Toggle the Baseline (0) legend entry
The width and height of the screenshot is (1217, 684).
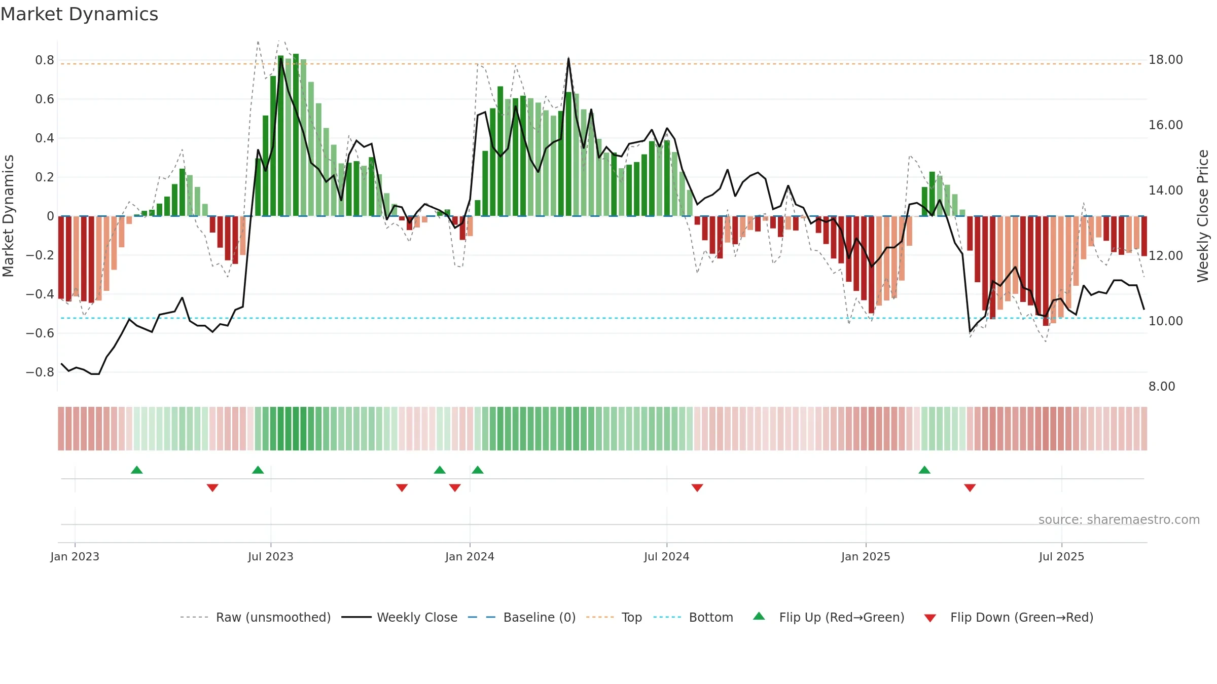click(x=521, y=617)
